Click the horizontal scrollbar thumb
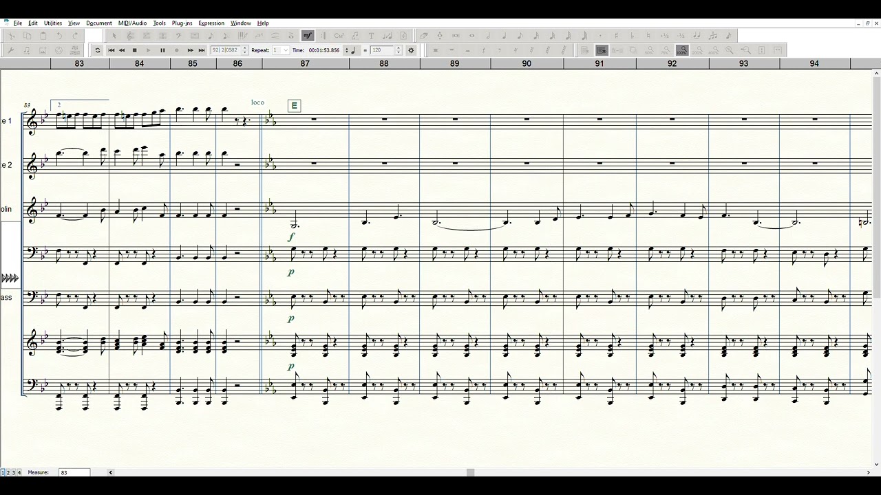 point(471,472)
